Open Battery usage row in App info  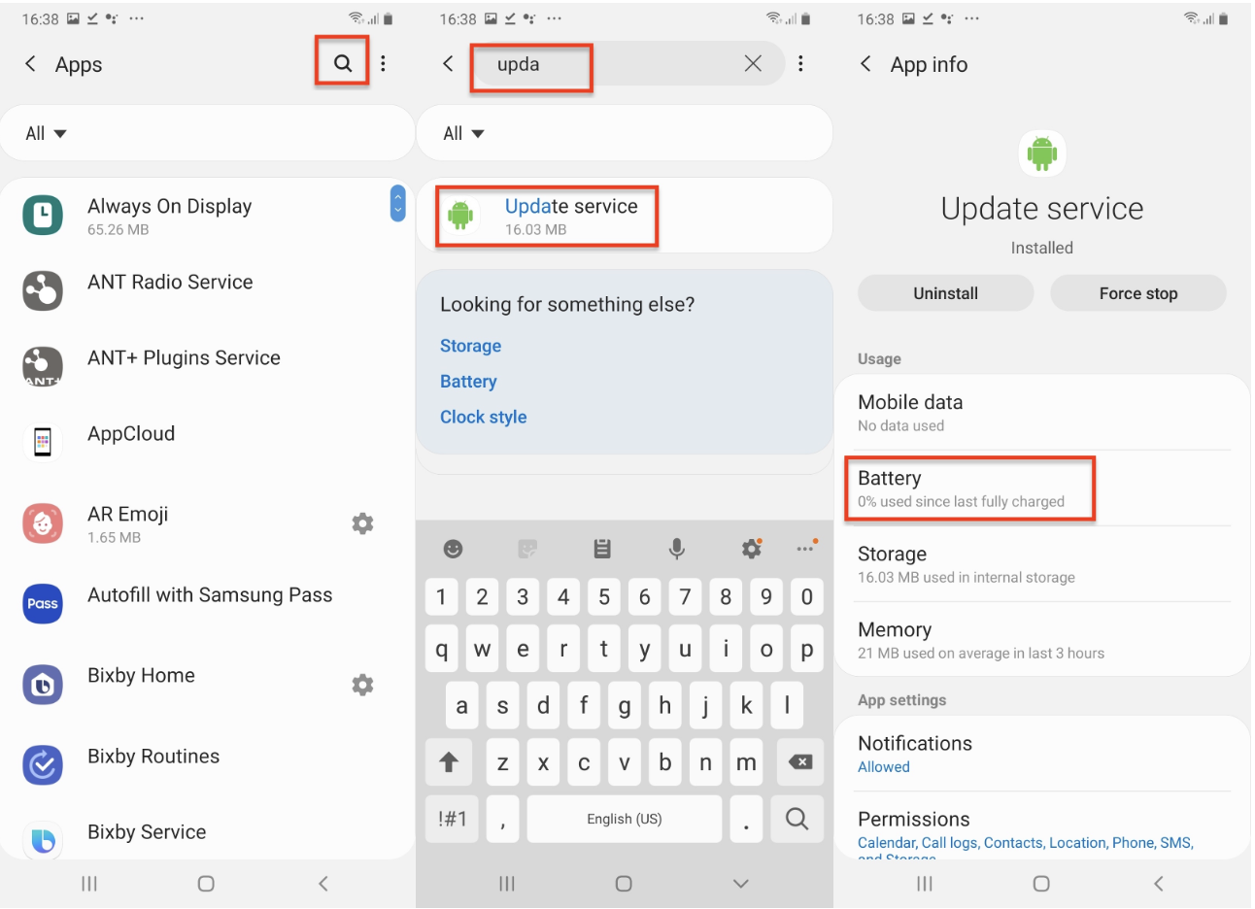click(1042, 488)
